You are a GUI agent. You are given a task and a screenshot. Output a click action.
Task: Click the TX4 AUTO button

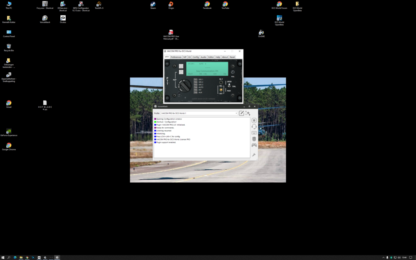point(196,87)
